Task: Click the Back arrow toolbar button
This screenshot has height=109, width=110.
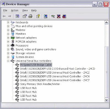Action: click(x=4, y=16)
